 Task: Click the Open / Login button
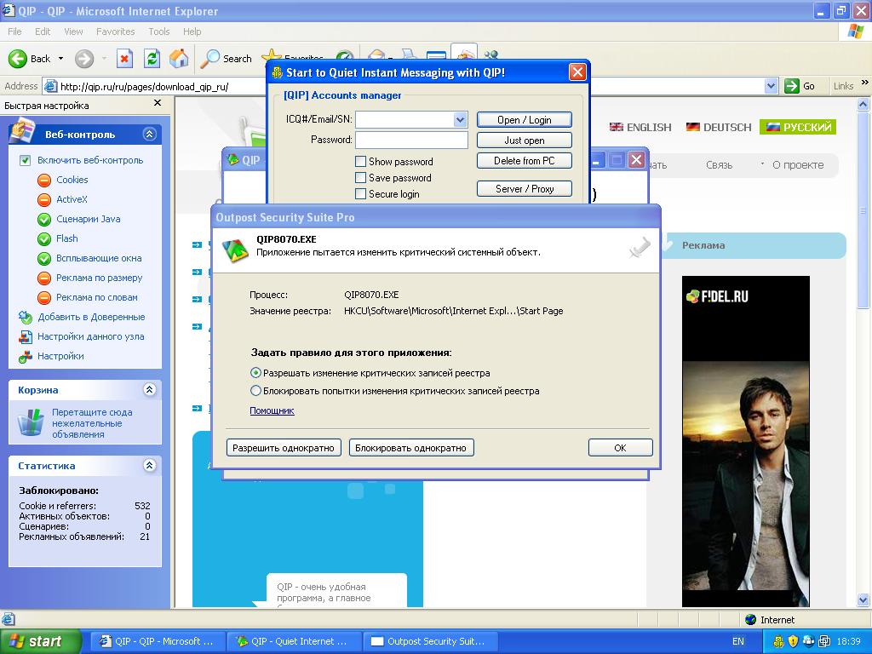525,119
